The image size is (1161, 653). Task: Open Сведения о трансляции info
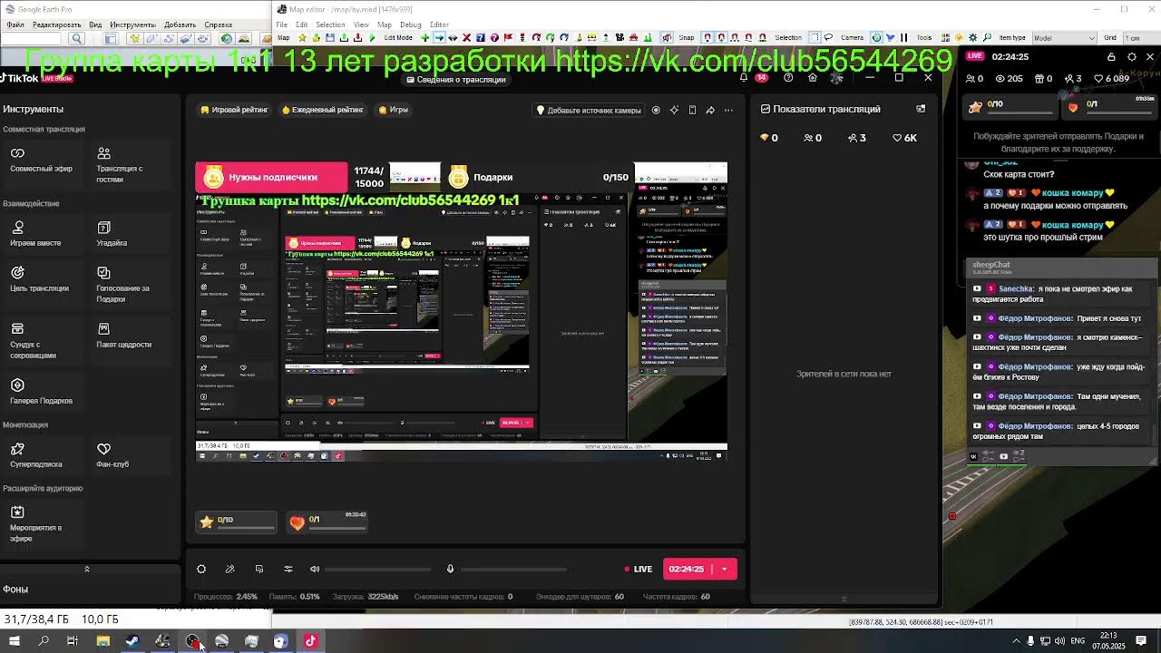coord(456,80)
